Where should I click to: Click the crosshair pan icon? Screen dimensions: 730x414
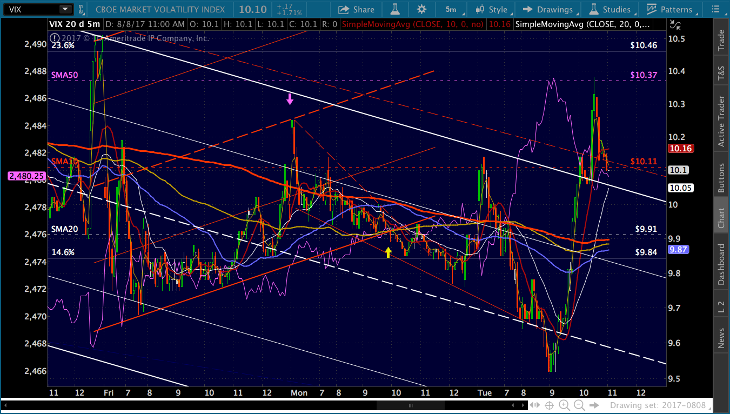click(x=549, y=405)
